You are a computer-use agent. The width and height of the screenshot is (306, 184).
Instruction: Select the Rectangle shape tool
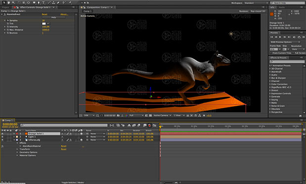[x=34, y=2]
